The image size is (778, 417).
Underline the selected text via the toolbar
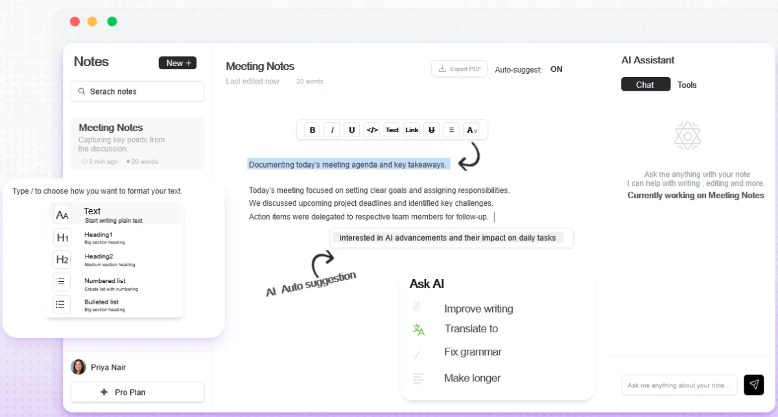(352, 130)
